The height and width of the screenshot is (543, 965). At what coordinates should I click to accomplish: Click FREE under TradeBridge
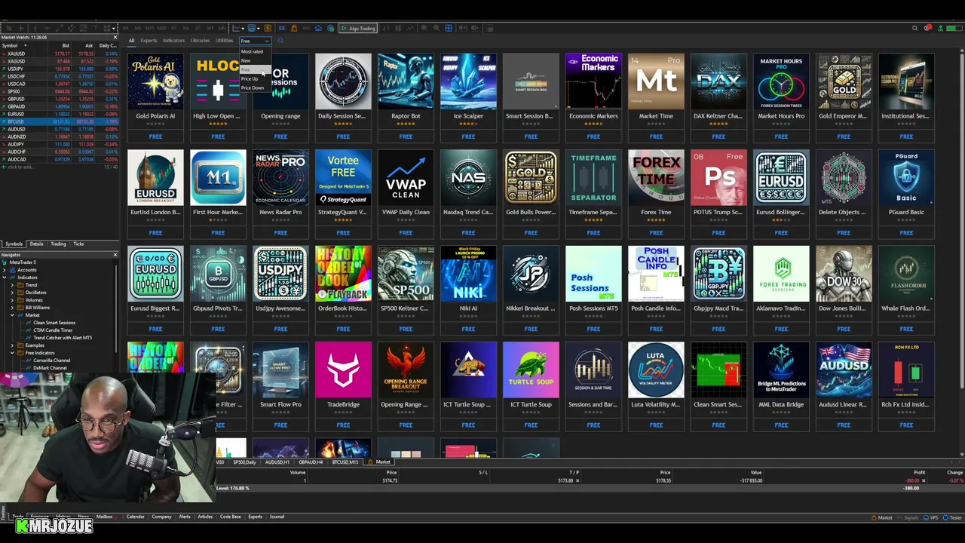pos(343,425)
